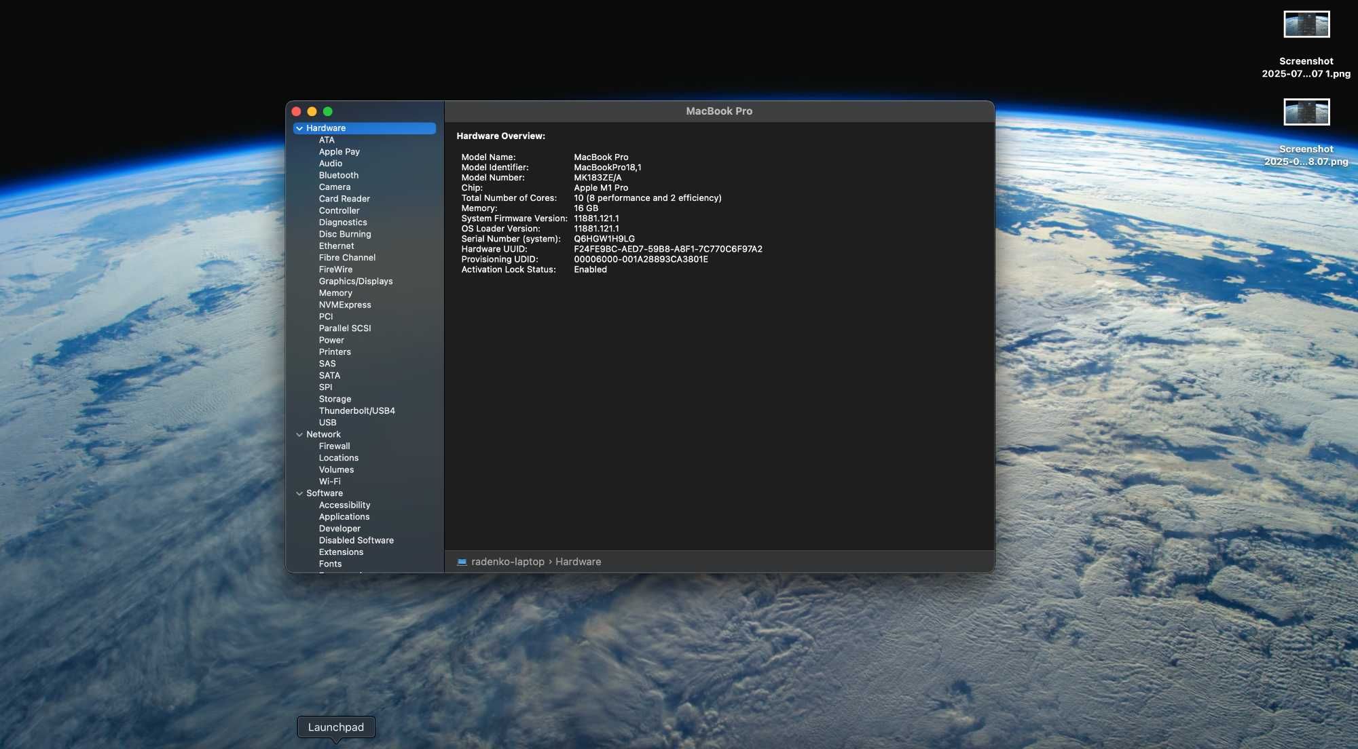Image resolution: width=1358 pixels, height=749 pixels.
Task: Click the chip value Apple M1 Pro
Action: [x=601, y=188]
